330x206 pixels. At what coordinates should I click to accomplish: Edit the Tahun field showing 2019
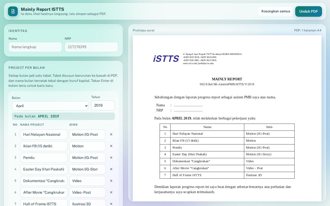[103, 105]
